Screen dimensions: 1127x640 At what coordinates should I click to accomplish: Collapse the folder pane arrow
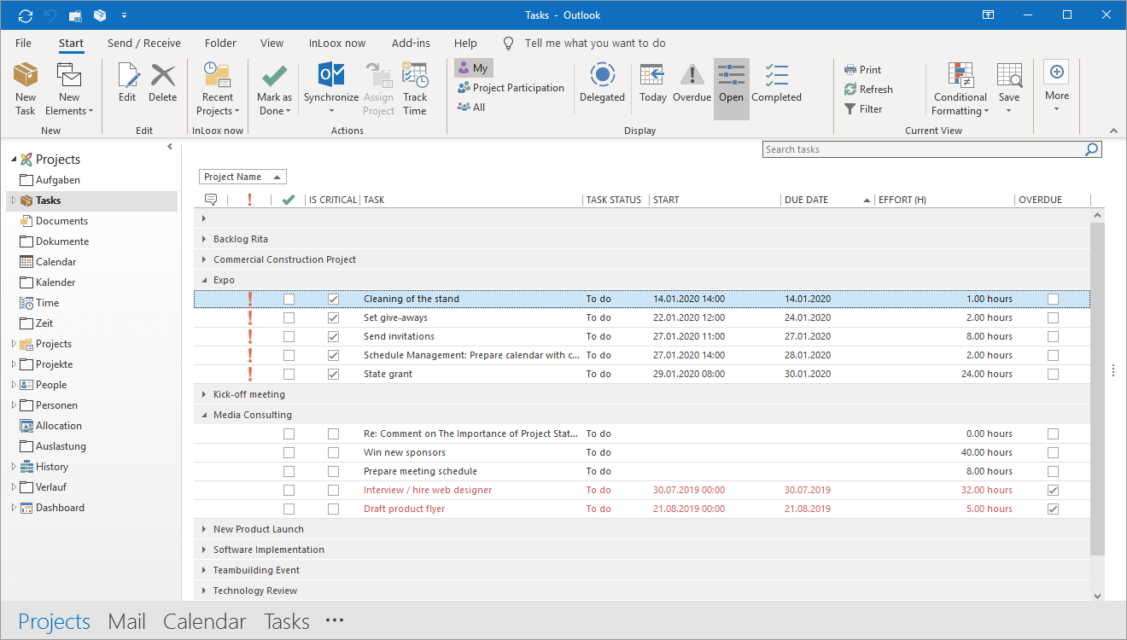coord(169,147)
